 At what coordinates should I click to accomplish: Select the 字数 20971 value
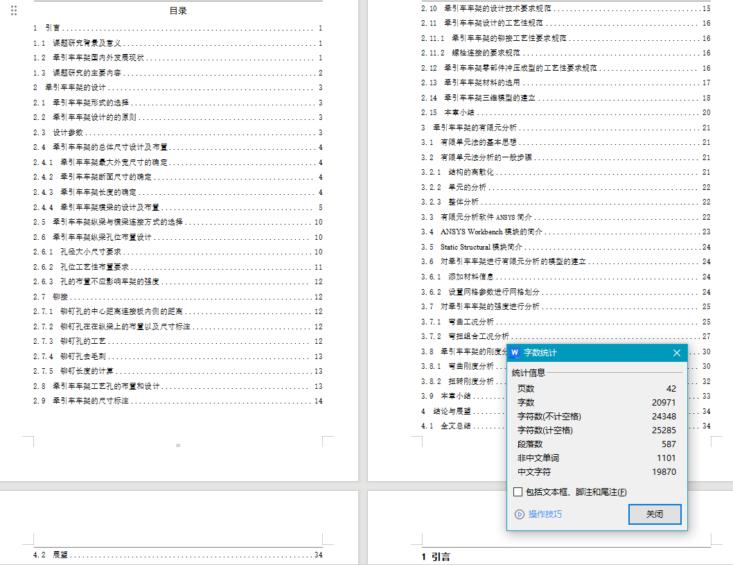(x=664, y=403)
